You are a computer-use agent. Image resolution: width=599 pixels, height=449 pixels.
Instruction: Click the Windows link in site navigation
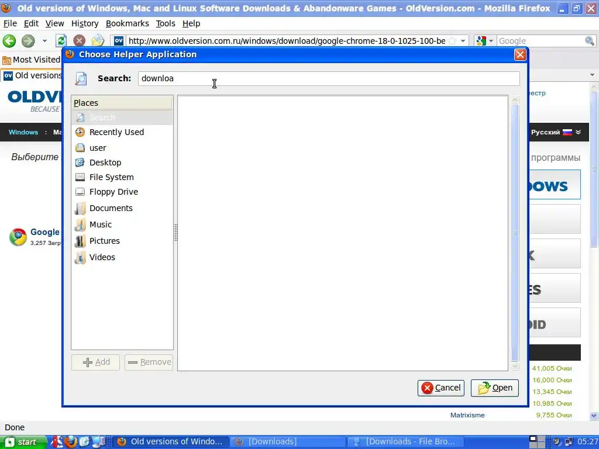[x=23, y=133]
